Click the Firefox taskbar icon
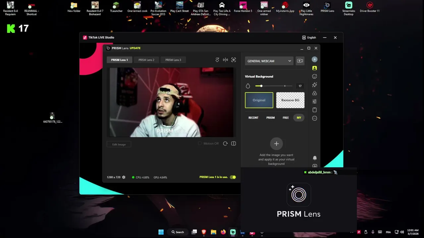Viewport: 424px width, 238px height. pos(223,232)
